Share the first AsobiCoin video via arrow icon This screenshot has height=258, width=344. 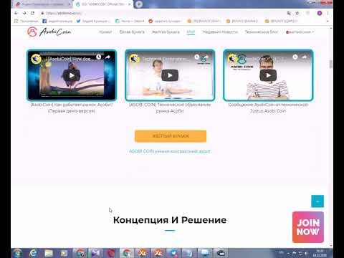[x=107, y=57]
